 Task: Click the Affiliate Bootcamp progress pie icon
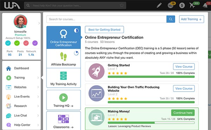point(76,53)
